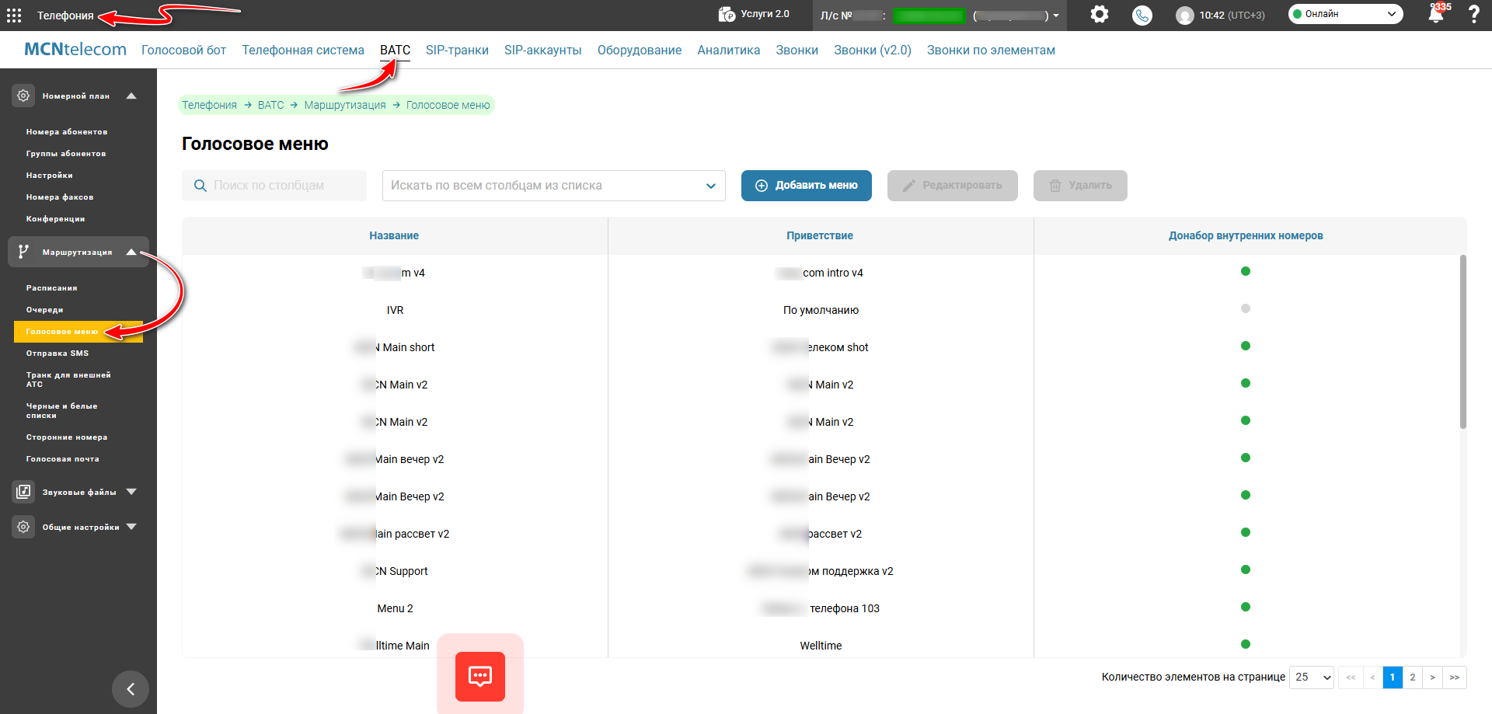The width and height of the screenshot is (1492, 714).
Task: Toggle донабор indicator for IVR row
Action: (x=1246, y=308)
